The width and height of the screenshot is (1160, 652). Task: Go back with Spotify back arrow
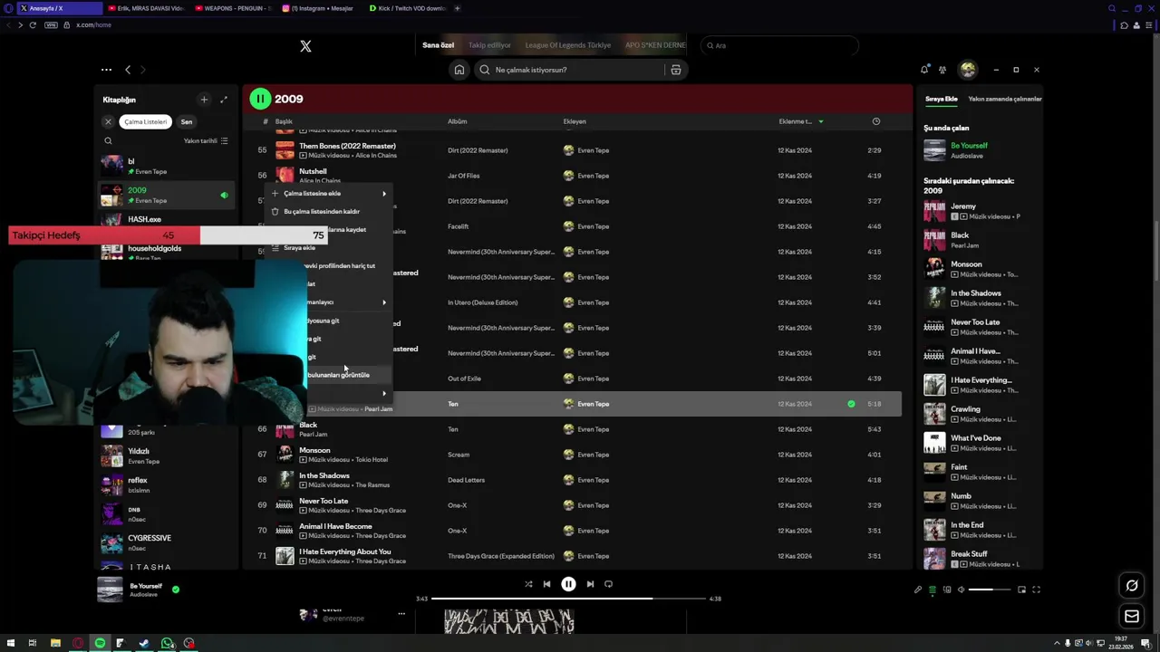point(128,70)
